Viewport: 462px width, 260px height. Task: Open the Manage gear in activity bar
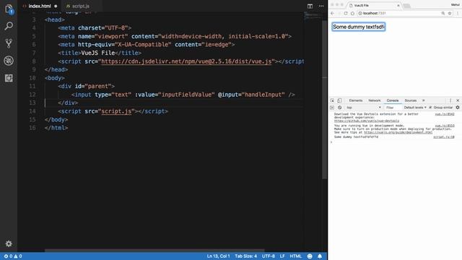point(9,244)
